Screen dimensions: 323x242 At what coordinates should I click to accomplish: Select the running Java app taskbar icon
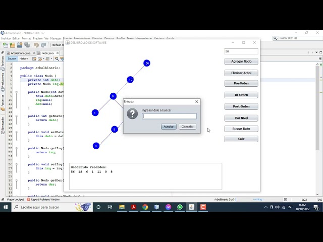click(x=191, y=207)
